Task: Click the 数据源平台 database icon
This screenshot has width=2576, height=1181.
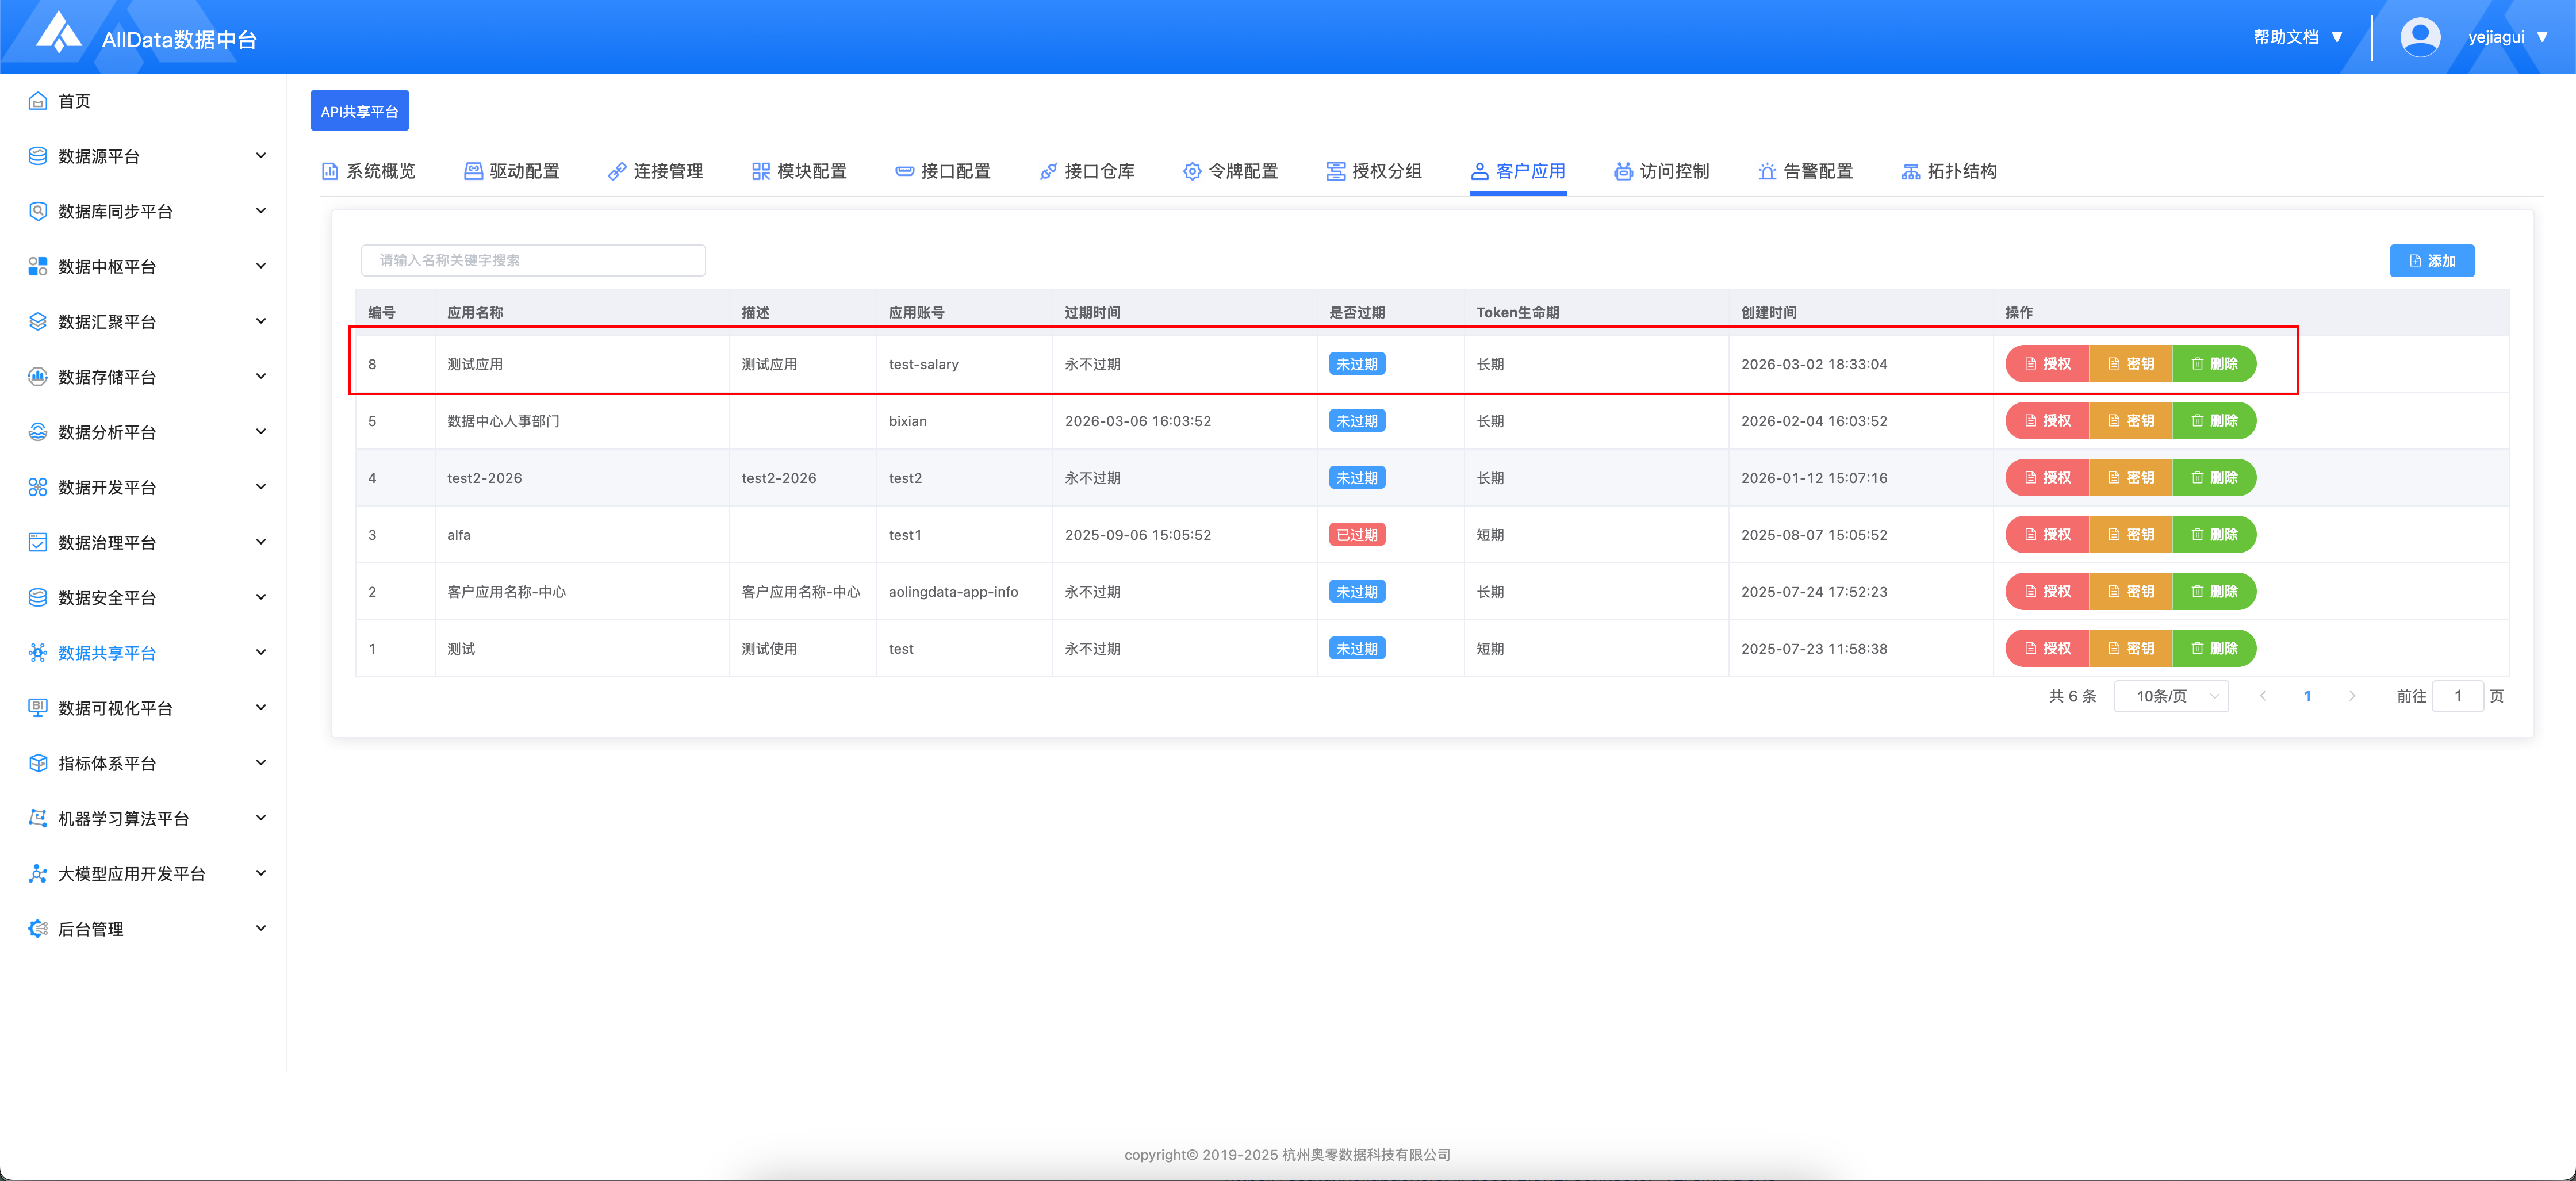Action: [38, 156]
